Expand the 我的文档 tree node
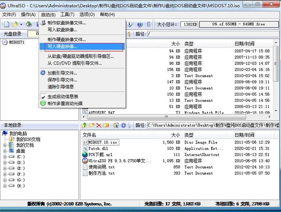 5,145
